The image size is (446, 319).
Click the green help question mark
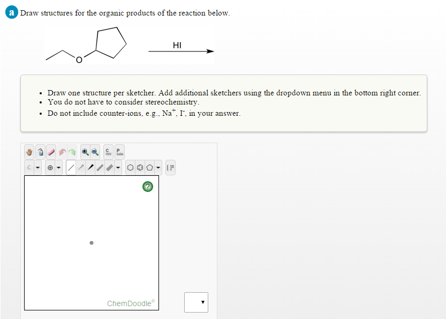147,187
